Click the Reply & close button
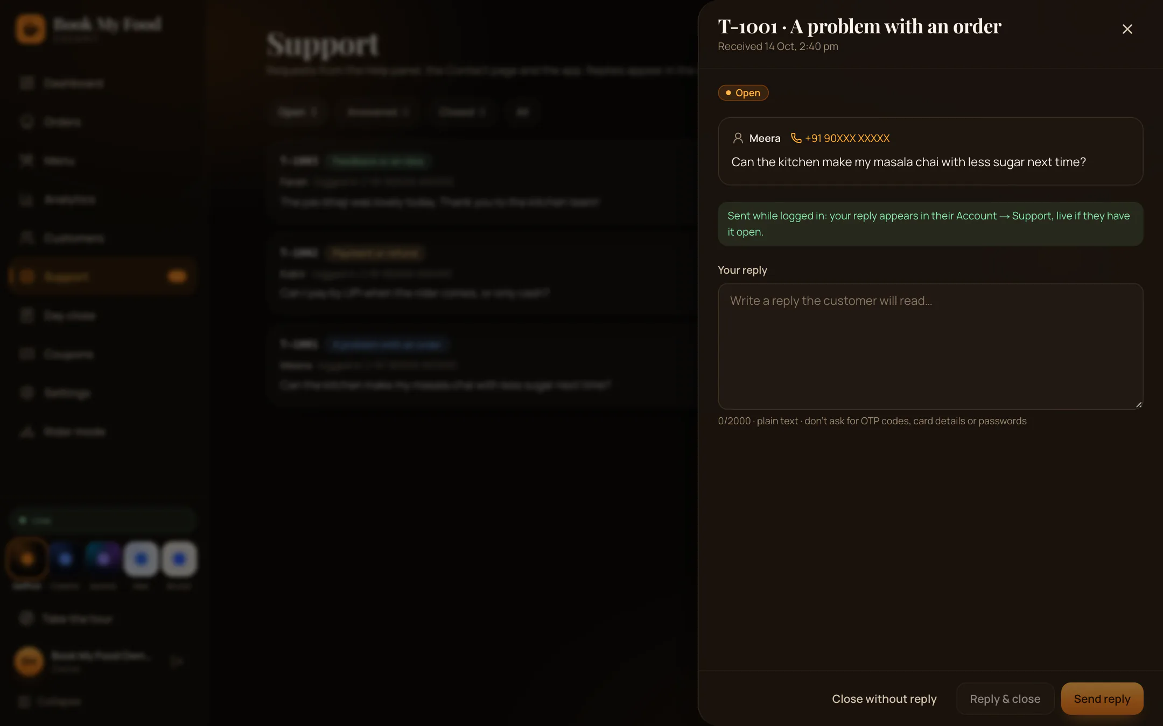This screenshot has height=726, width=1163. [x=1005, y=699]
